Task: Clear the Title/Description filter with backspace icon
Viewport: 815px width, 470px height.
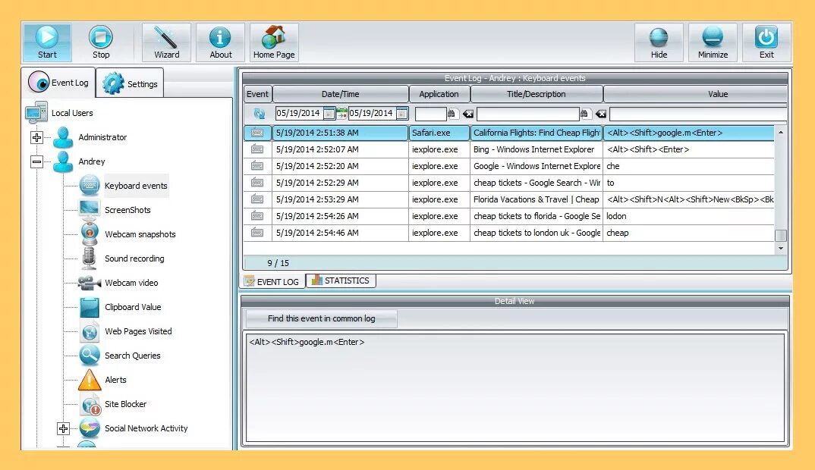Action: click(x=601, y=114)
